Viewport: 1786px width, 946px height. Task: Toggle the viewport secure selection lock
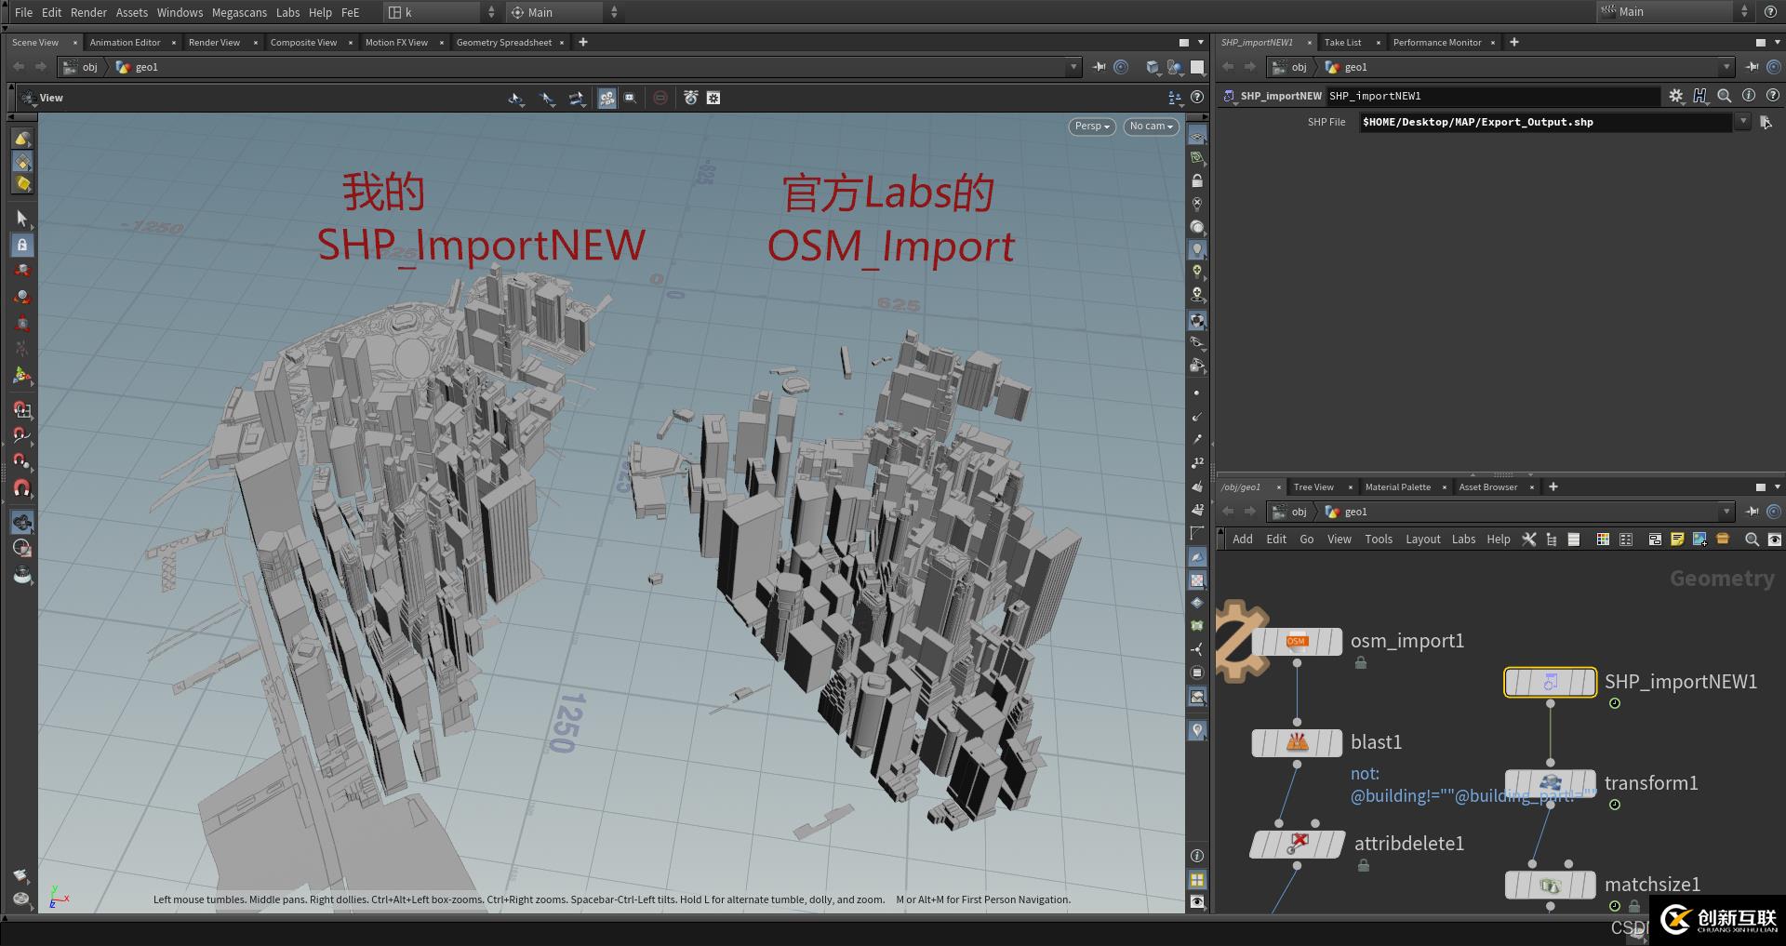[x=22, y=245]
